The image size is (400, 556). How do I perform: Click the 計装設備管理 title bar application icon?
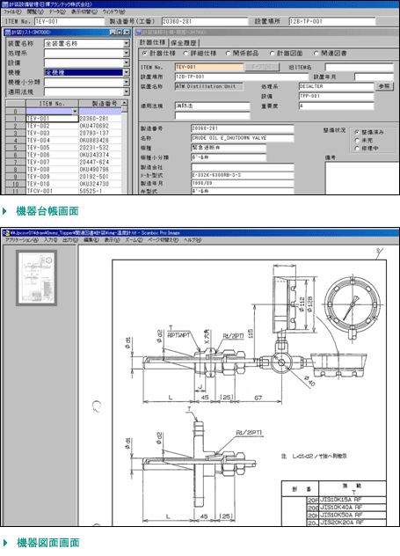[5, 4]
